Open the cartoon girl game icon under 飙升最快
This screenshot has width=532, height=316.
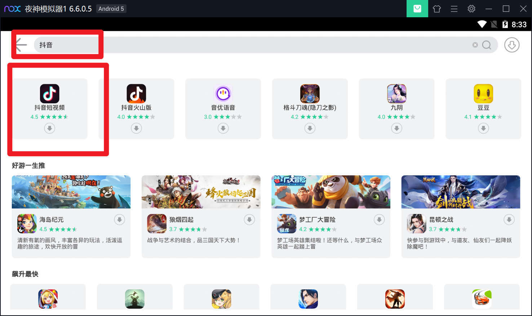click(48, 299)
